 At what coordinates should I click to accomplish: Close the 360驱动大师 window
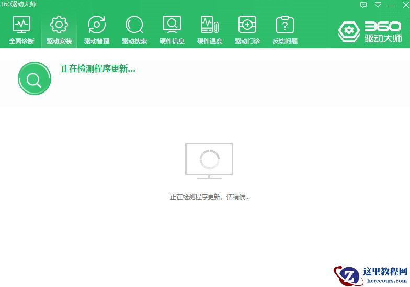pos(406,5)
